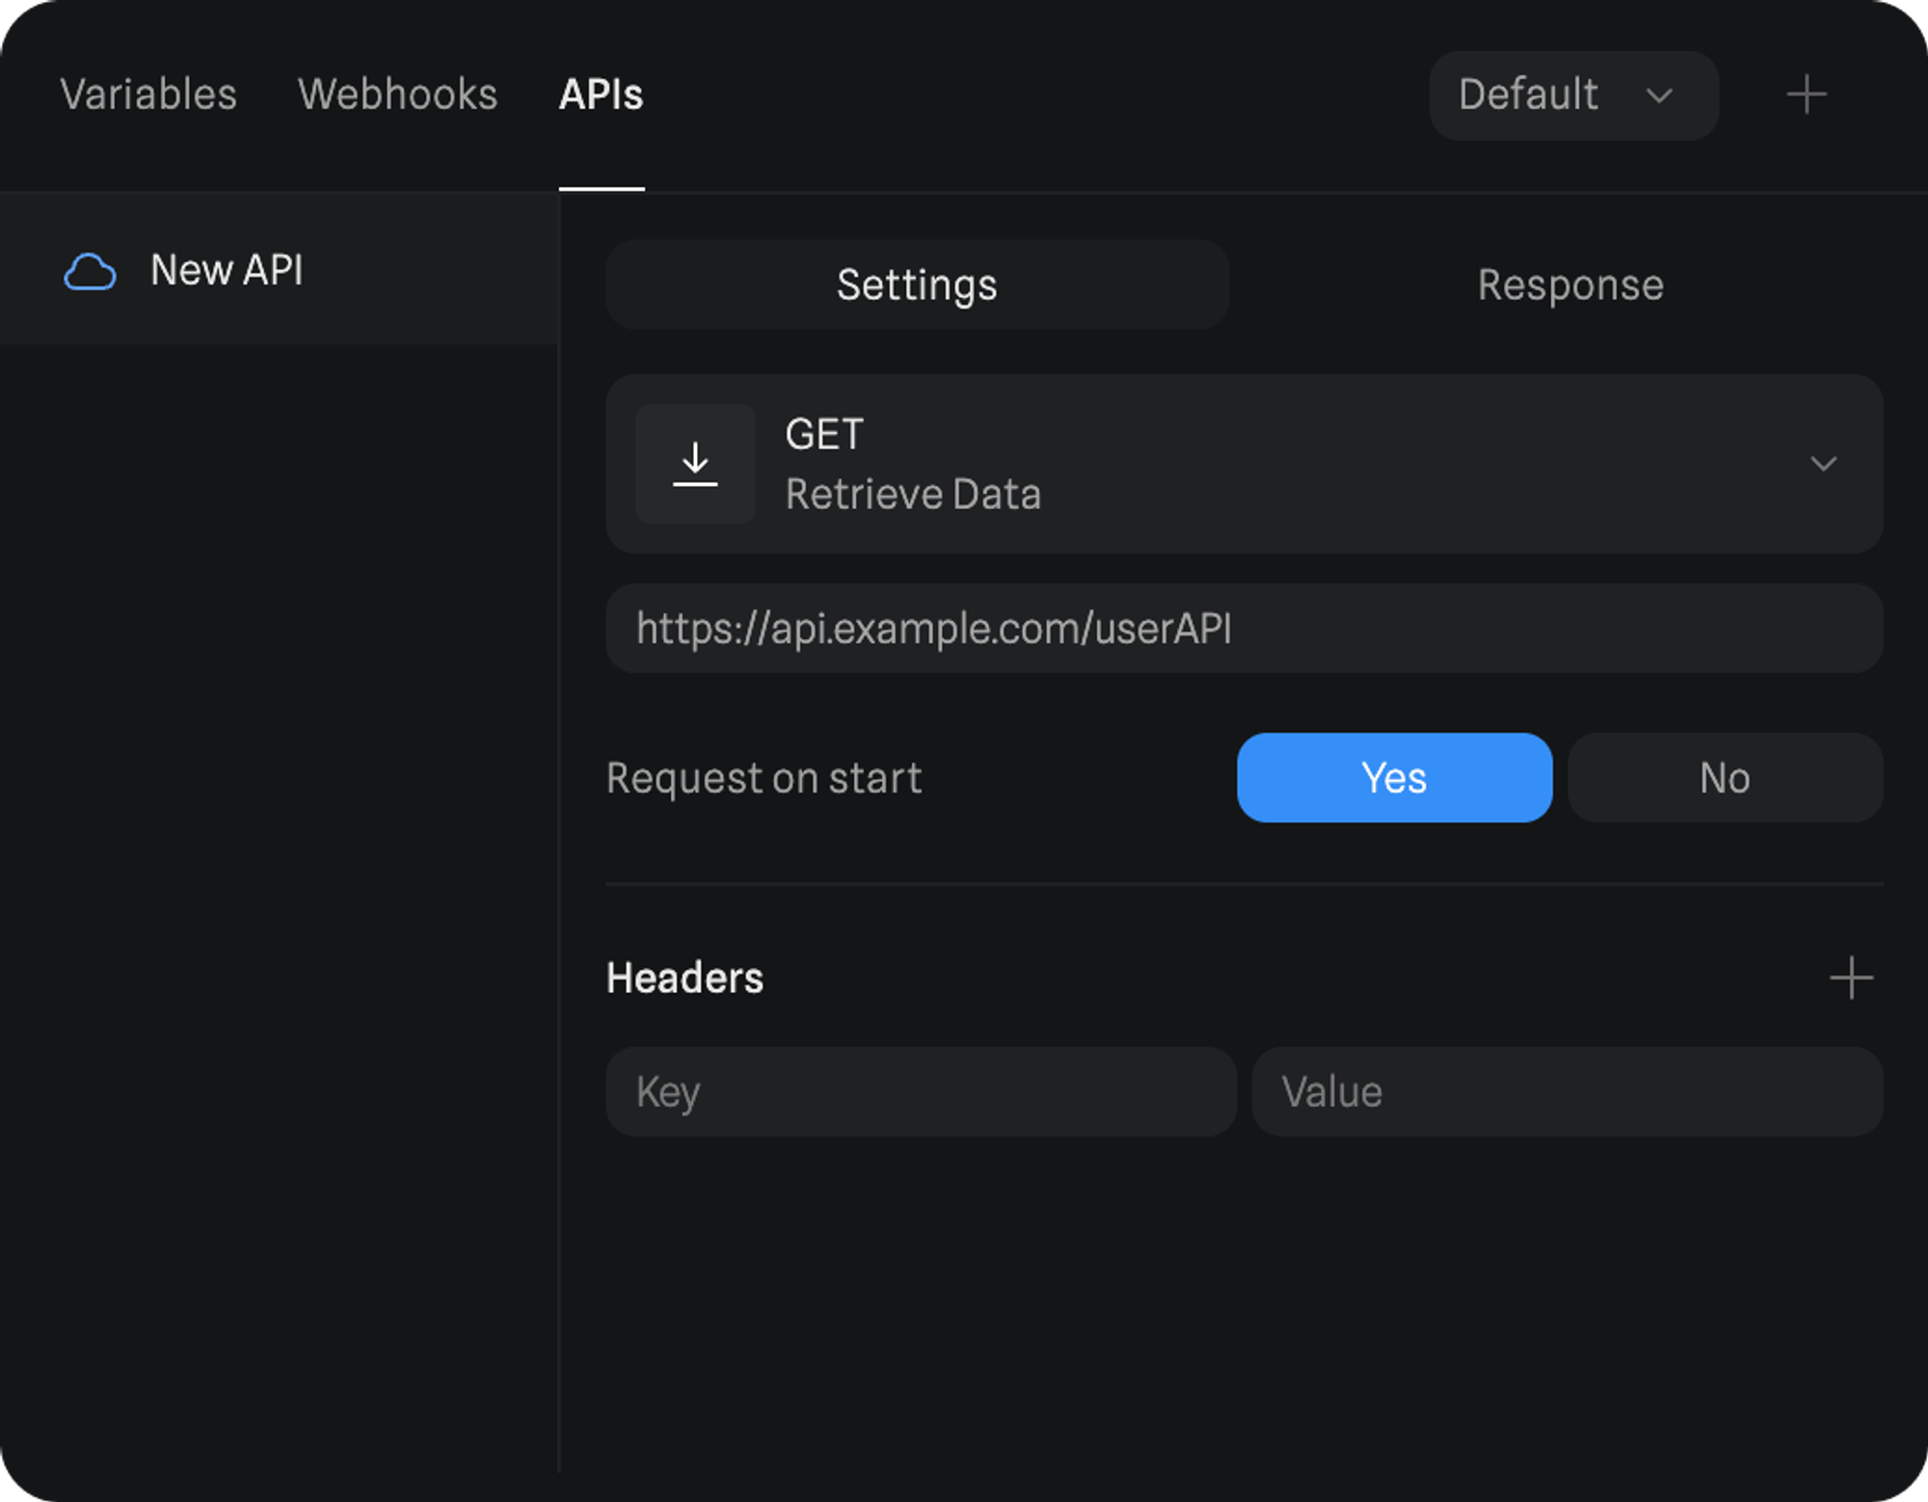1928x1502 pixels.
Task: Add a header with the plus icon
Action: click(x=1850, y=978)
